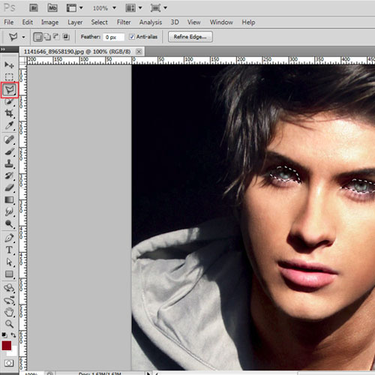Open the File menu
This screenshot has height=375, width=375.
(x=9, y=22)
